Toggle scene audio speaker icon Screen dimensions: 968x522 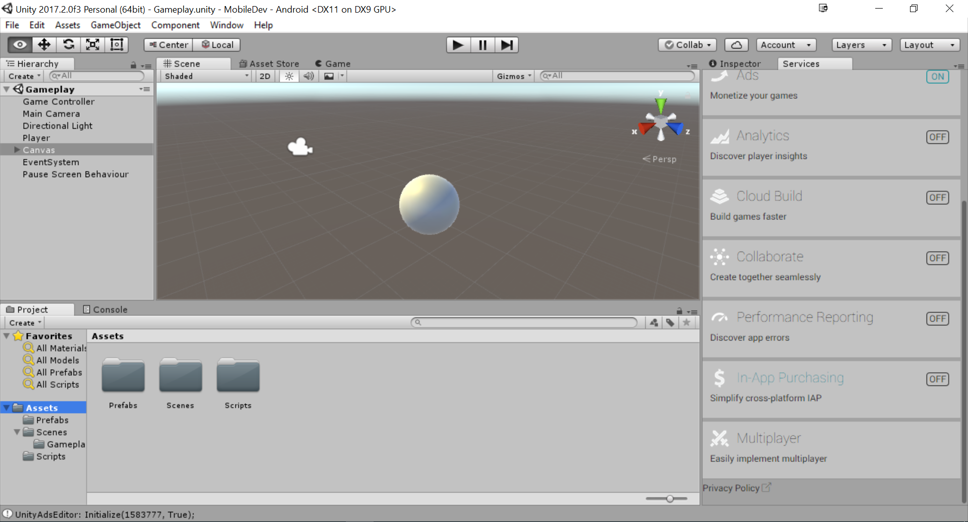coord(309,76)
